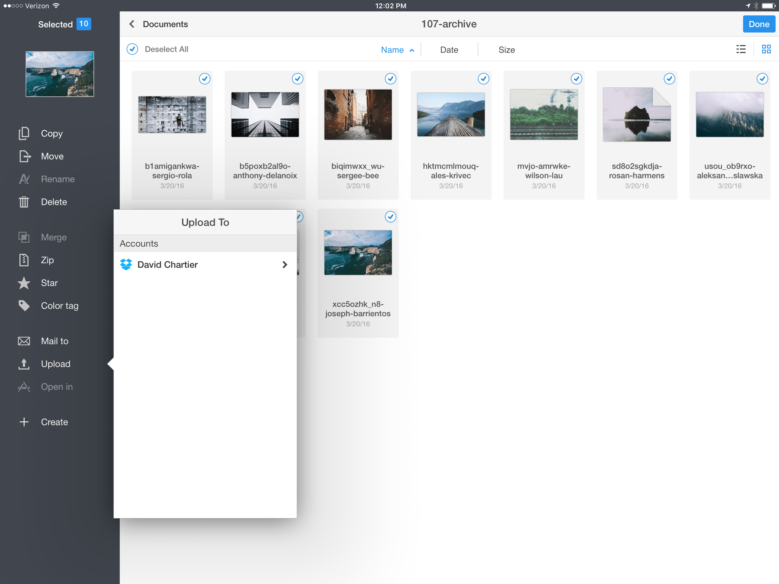Image resolution: width=779 pixels, height=584 pixels.
Task: Click the Color tag icon
Action: (24, 306)
